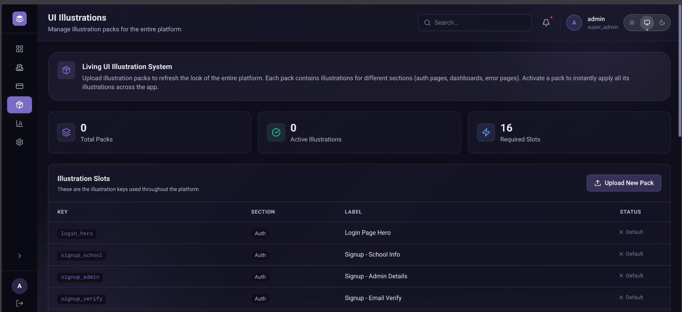Click the logout icon in sidebar
This screenshot has width=682, height=312.
tap(20, 303)
